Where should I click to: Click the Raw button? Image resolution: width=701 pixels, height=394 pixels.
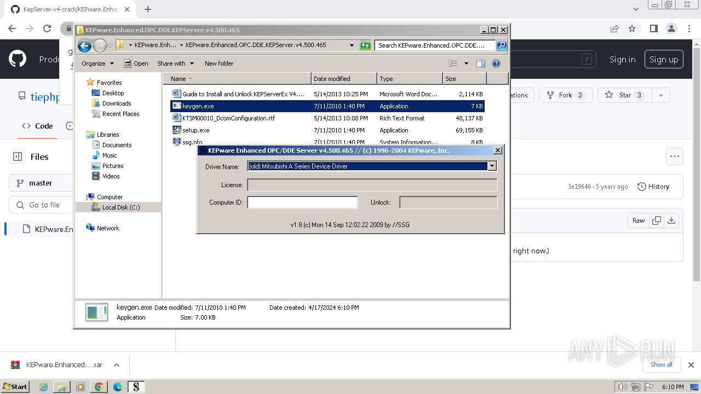pos(639,221)
